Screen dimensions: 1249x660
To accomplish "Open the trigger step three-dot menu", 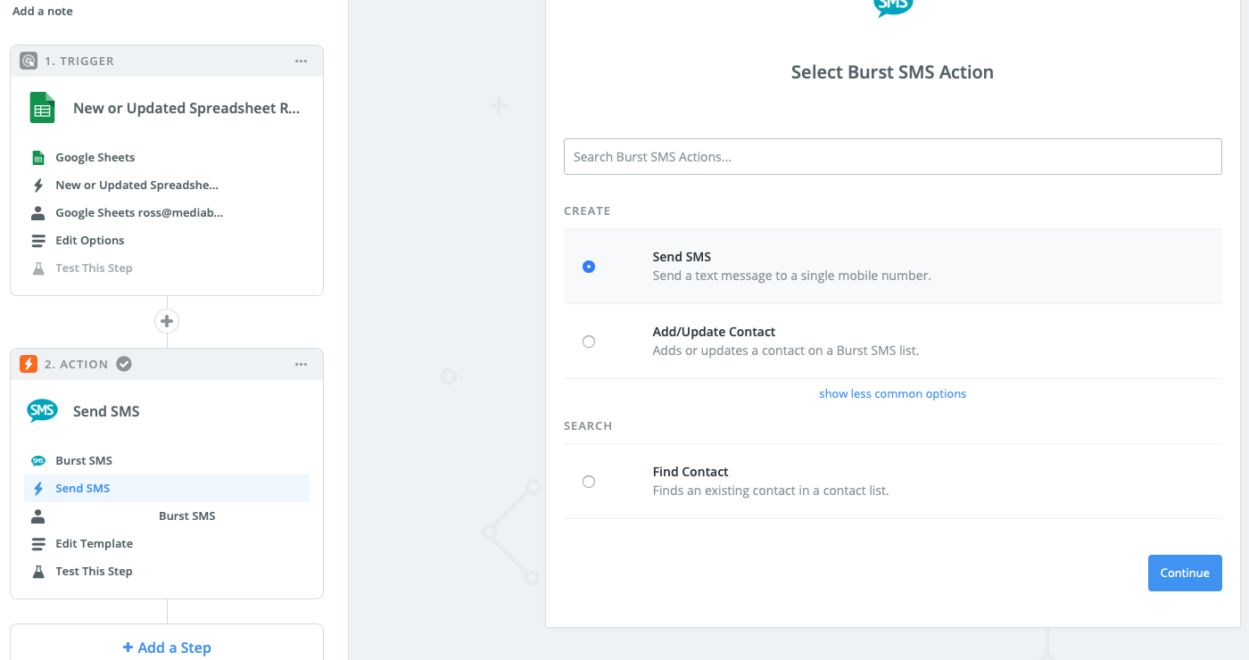I will 302,61.
